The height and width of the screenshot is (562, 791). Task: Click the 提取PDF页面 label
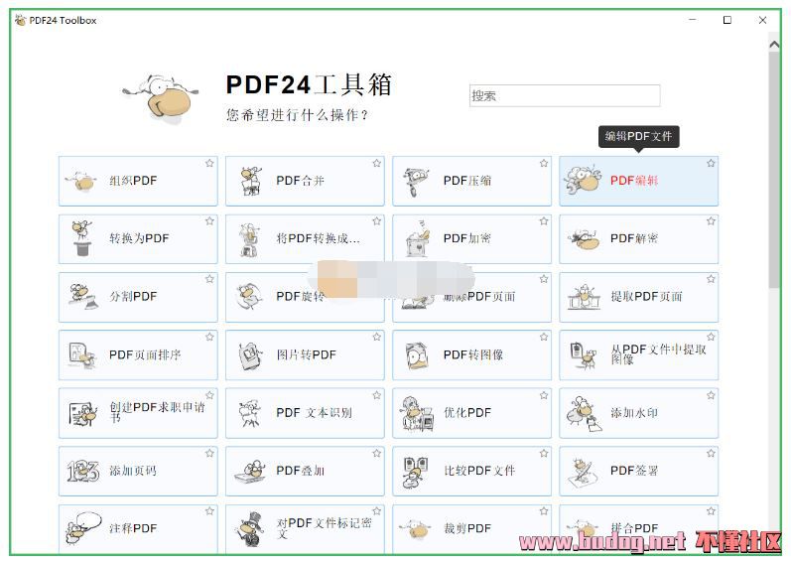(646, 296)
